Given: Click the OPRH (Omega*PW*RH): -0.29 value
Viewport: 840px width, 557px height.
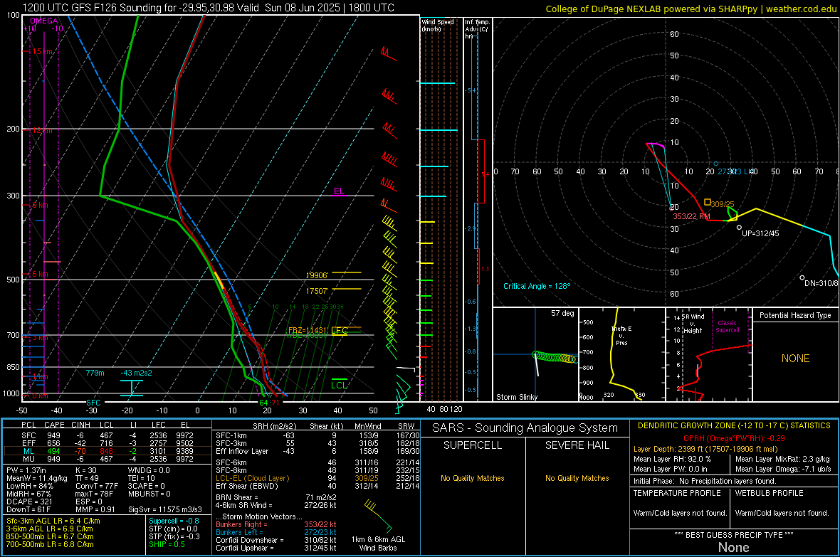Looking at the screenshot, I should [734, 438].
